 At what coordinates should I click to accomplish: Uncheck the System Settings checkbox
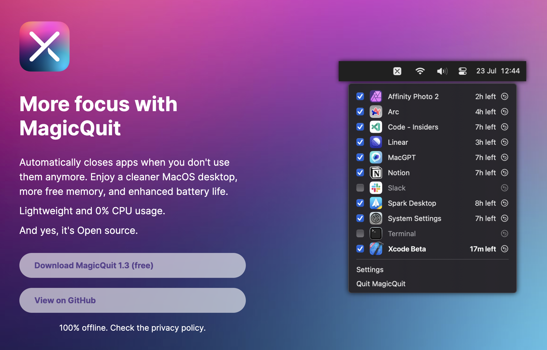tap(360, 218)
